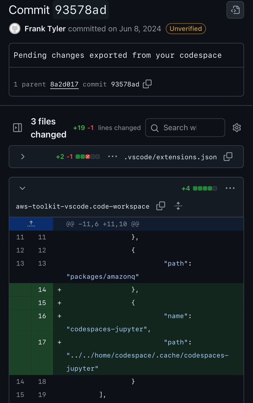Screen dimensions: 253x403
Task: Click the "Commit 93578ad" title hash
Action: 81,10
